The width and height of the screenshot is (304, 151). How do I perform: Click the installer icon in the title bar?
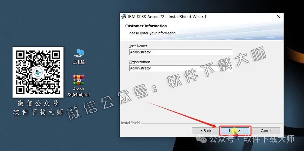(123, 17)
